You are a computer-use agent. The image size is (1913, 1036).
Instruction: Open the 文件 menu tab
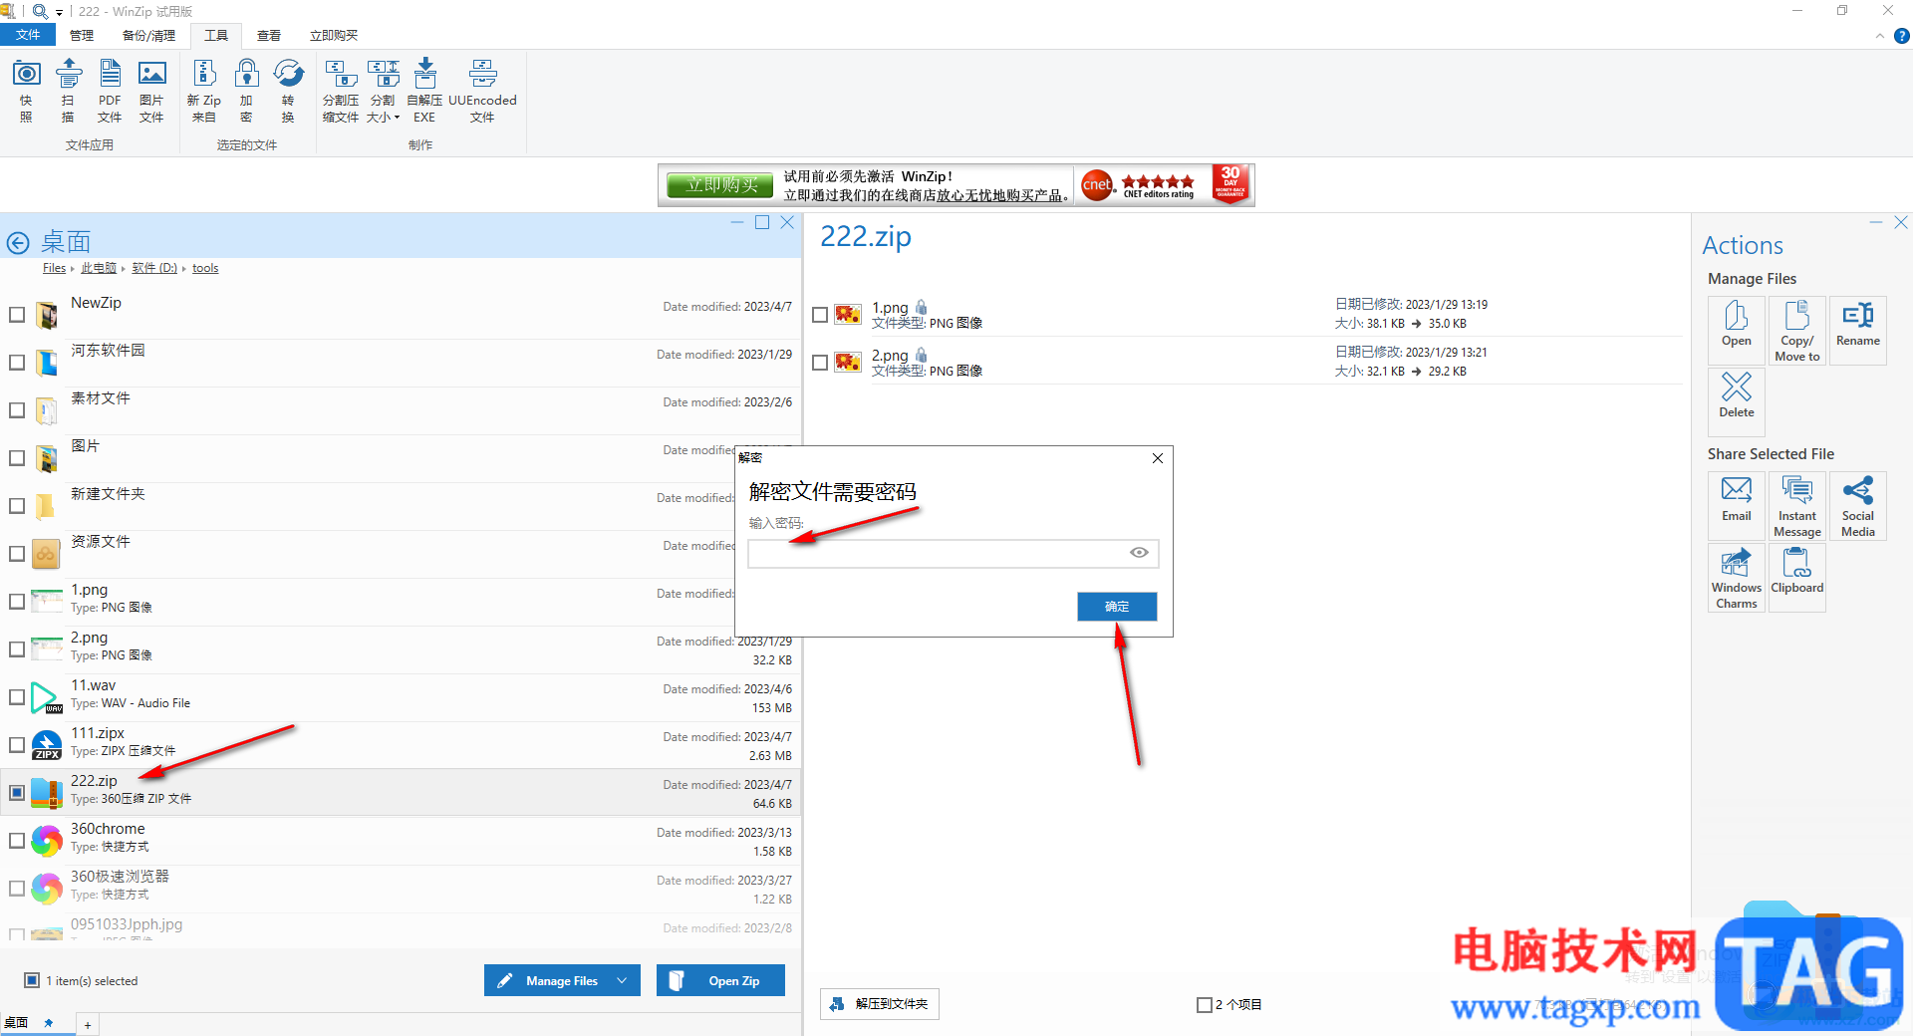[28, 35]
